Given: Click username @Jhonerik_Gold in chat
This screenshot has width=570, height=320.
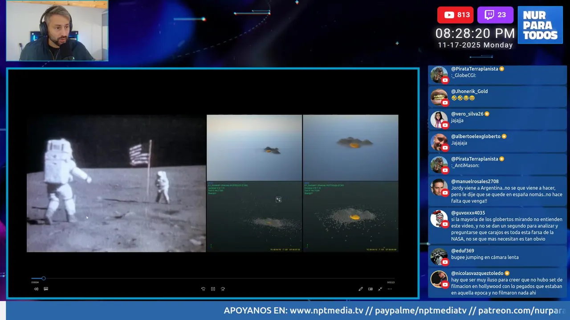Looking at the screenshot, I should pyautogui.click(x=469, y=91).
